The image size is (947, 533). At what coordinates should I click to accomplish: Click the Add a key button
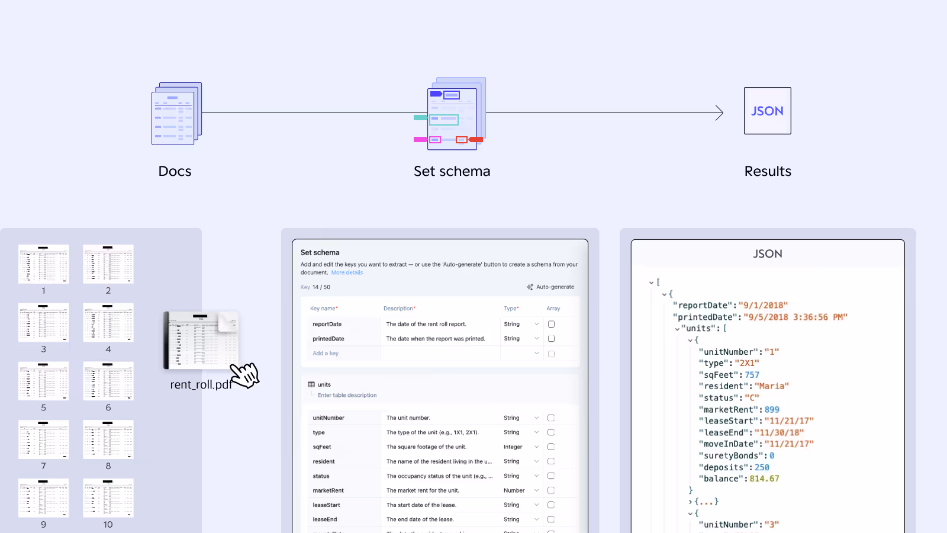point(326,353)
